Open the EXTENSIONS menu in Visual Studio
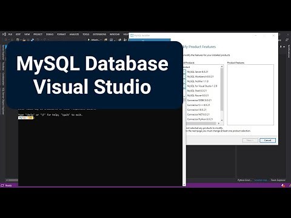This screenshot has width=291, height=218. (99, 35)
